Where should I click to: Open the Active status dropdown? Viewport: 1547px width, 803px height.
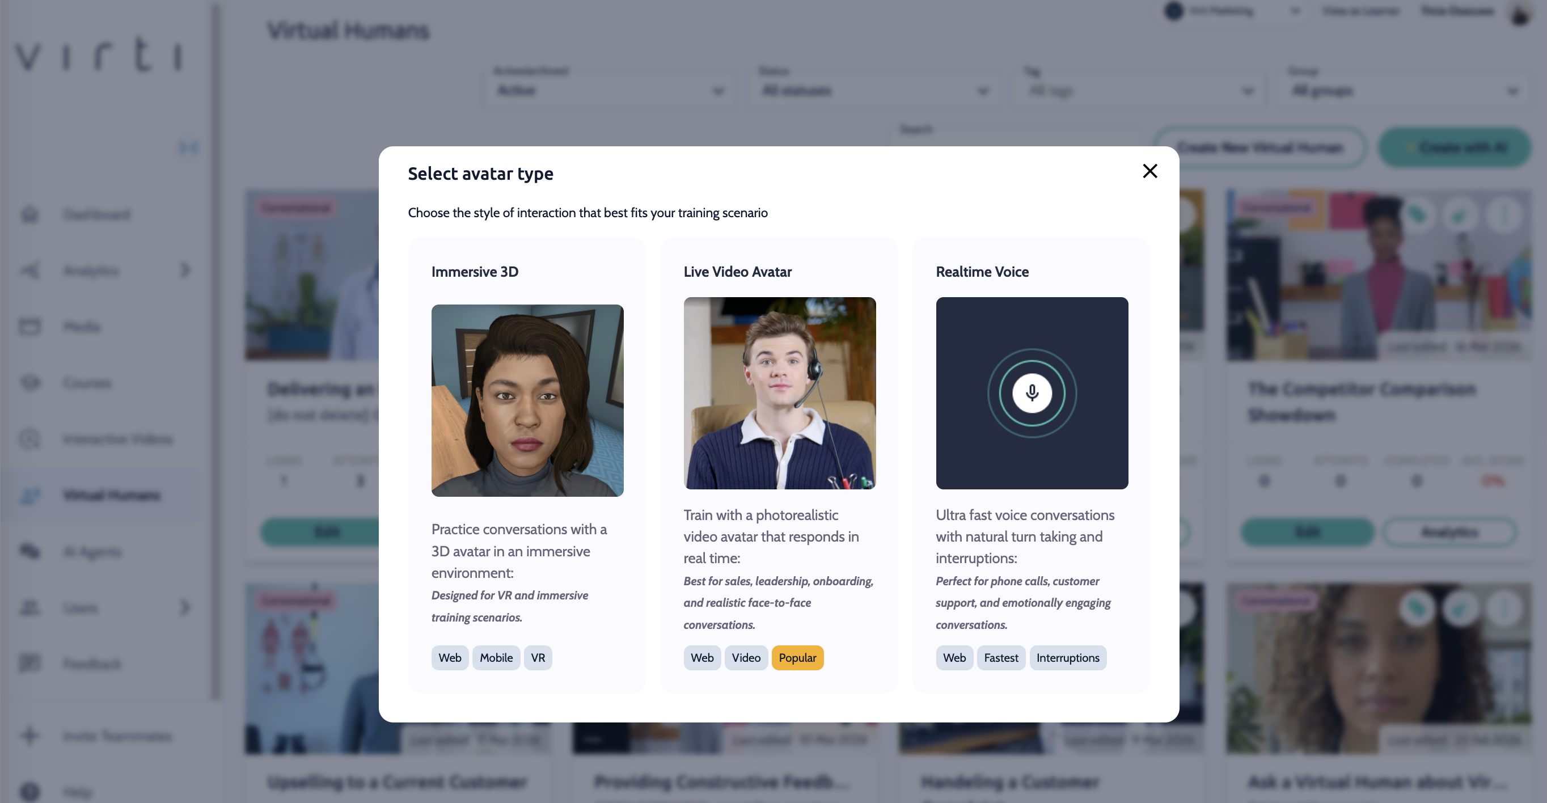coord(609,91)
